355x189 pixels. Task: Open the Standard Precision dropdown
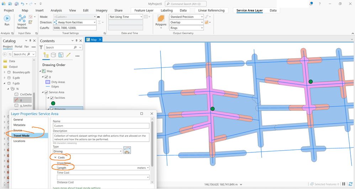pyautogui.click(x=186, y=17)
